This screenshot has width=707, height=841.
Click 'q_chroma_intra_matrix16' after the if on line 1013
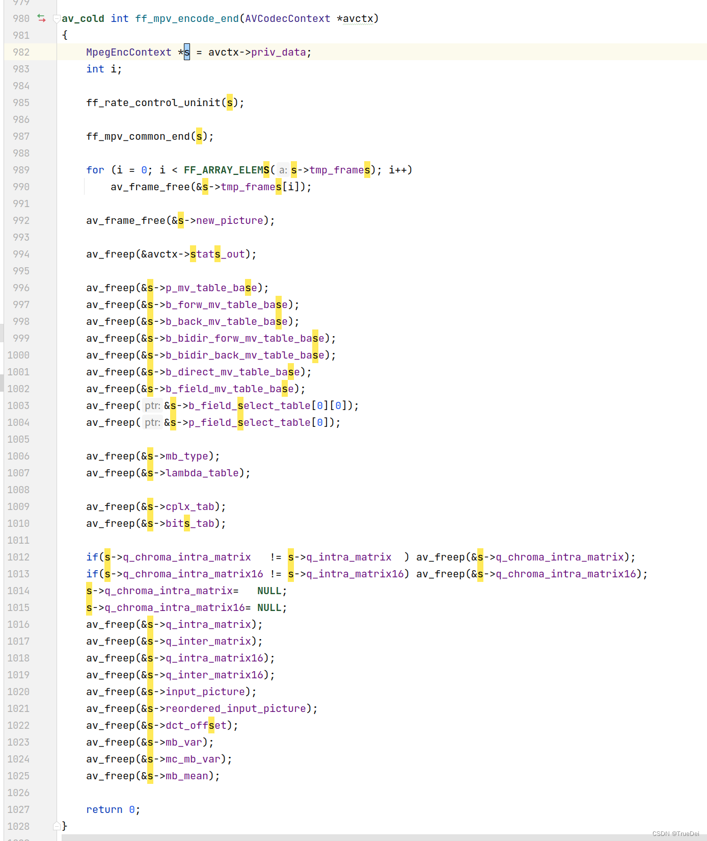pyautogui.click(x=193, y=574)
